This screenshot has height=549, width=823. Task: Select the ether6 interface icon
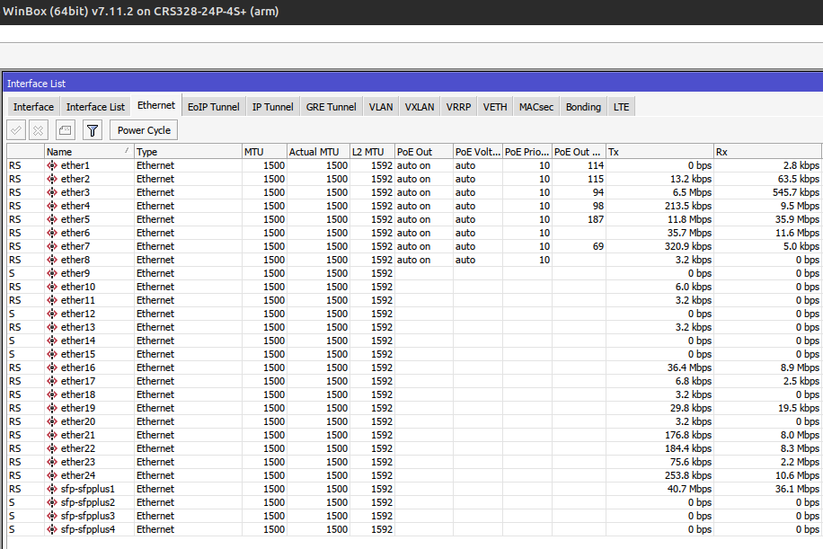52,233
